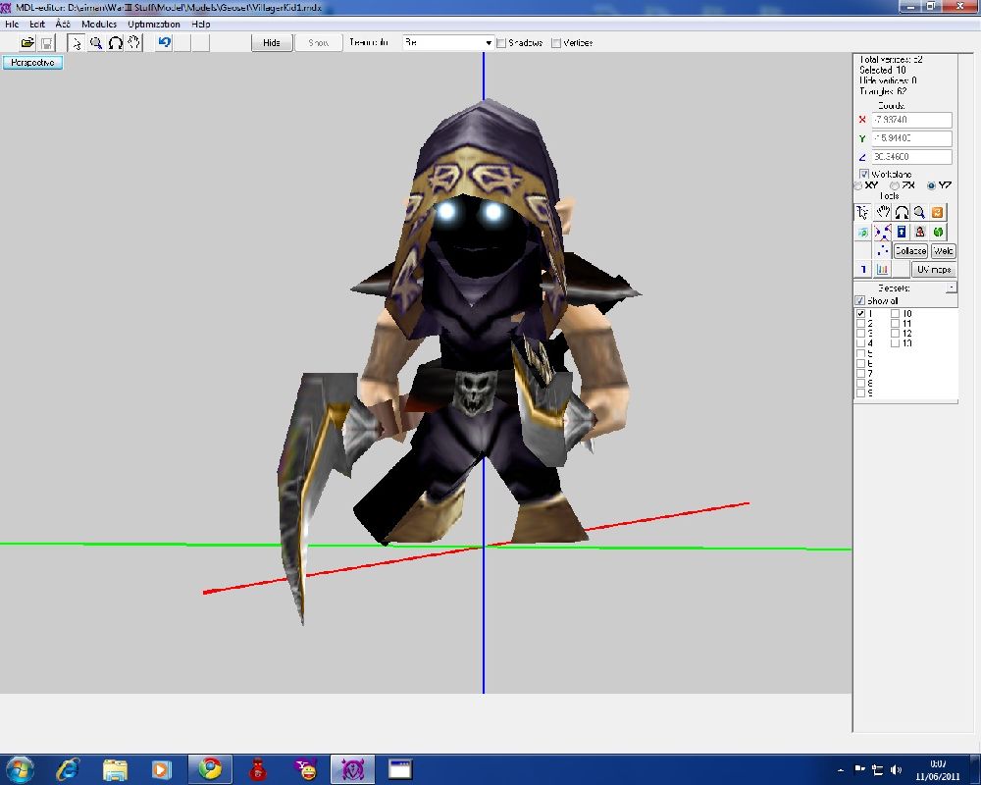Open the Modules menu
Screen dimensions: 981x785
click(x=99, y=24)
